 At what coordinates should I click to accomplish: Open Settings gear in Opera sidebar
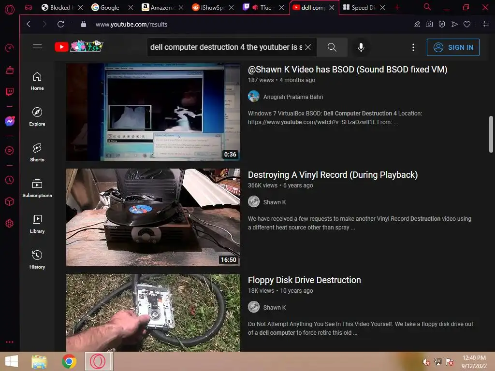[x=10, y=223]
